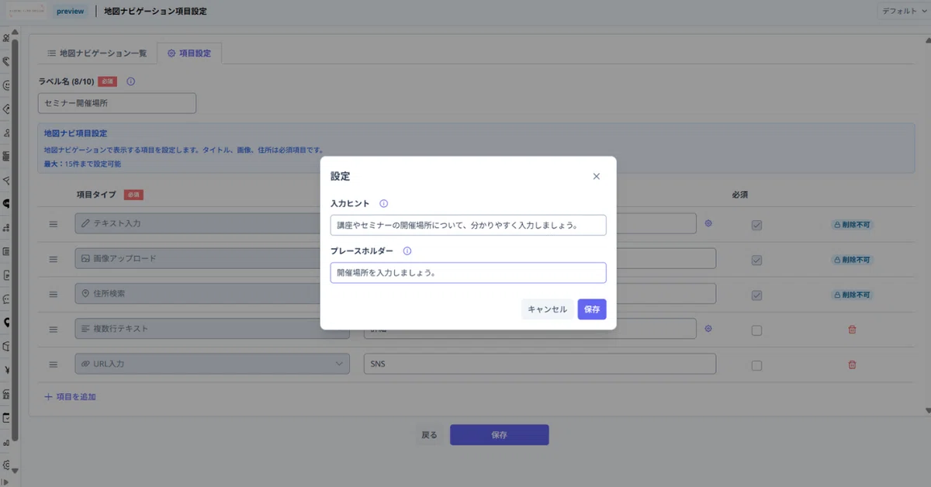Viewport: 931px width, 487px height.
Task: Grab the drag handle of 住所検索 row
Action: click(54, 294)
